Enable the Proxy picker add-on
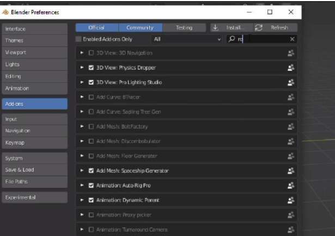This screenshot has width=335, height=236. coord(91,215)
